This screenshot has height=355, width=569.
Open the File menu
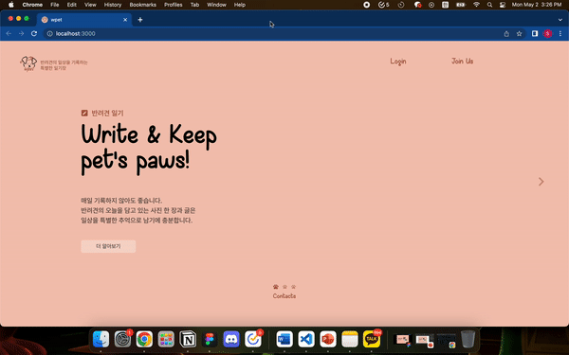(55, 5)
